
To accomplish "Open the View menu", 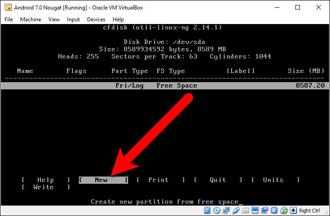I will 54,20.
